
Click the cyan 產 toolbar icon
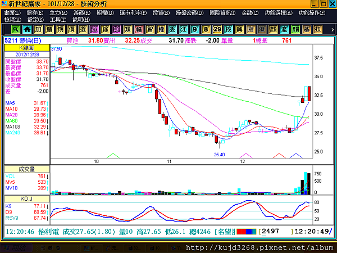[x=284, y=29]
